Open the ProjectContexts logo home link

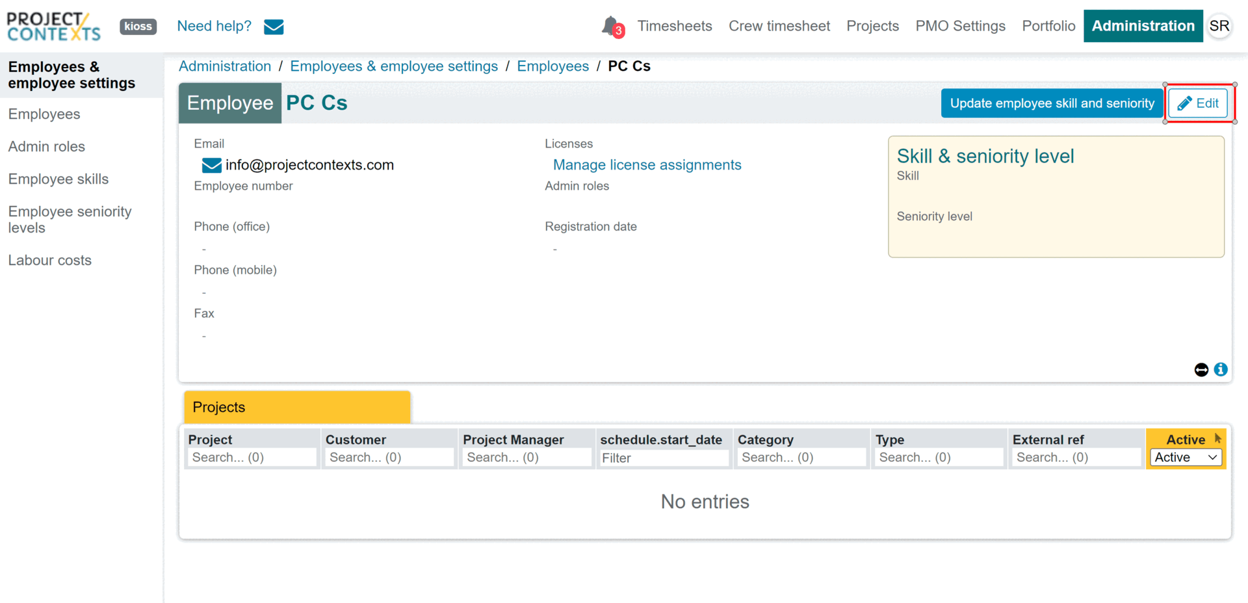click(x=54, y=27)
